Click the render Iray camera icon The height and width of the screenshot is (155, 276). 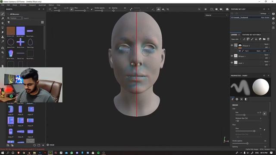click(x=227, y=9)
